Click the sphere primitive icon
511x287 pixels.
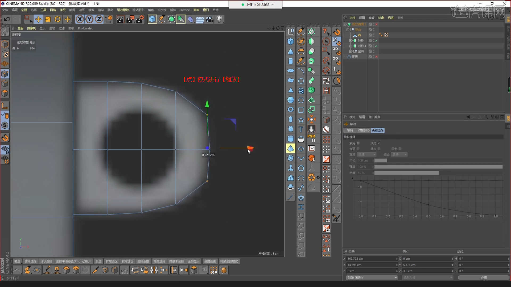(291, 100)
